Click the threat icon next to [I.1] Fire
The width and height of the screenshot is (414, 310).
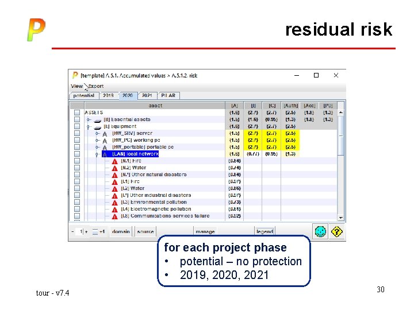[x=114, y=181]
